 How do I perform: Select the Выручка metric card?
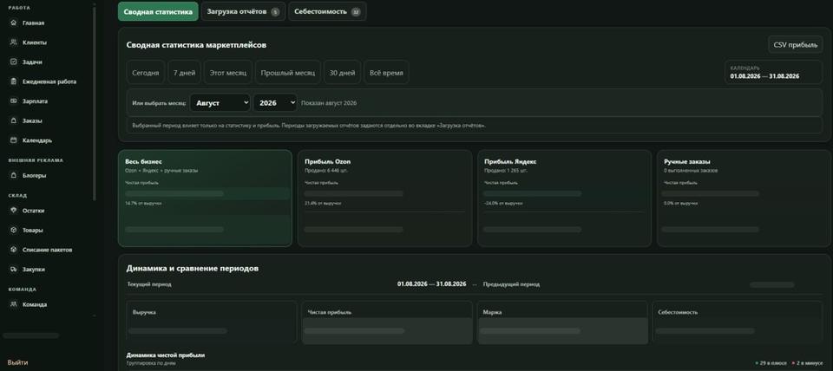tap(212, 322)
